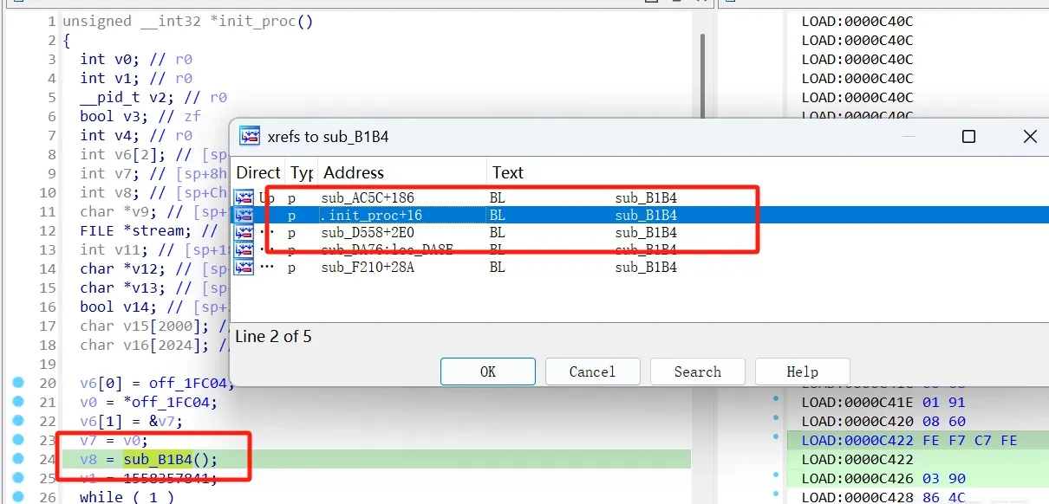This screenshot has width=1049, height=504.
Task: Click BL instruction text in sub_F210+28A row
Action: pos(497,268)
